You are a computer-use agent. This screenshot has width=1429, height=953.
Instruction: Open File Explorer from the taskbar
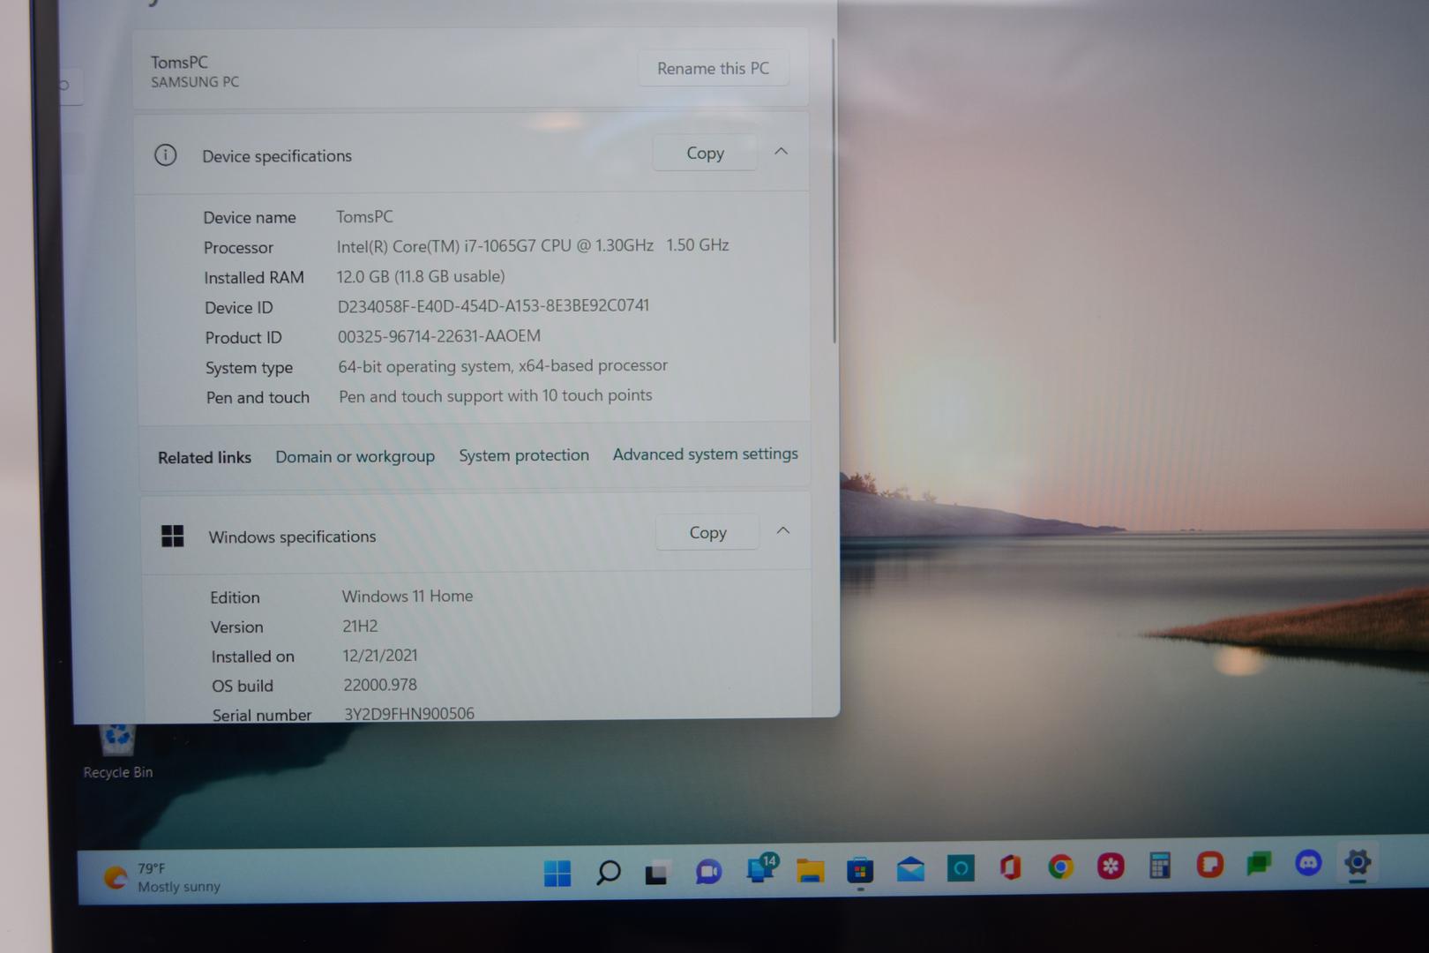click(810, 871)
